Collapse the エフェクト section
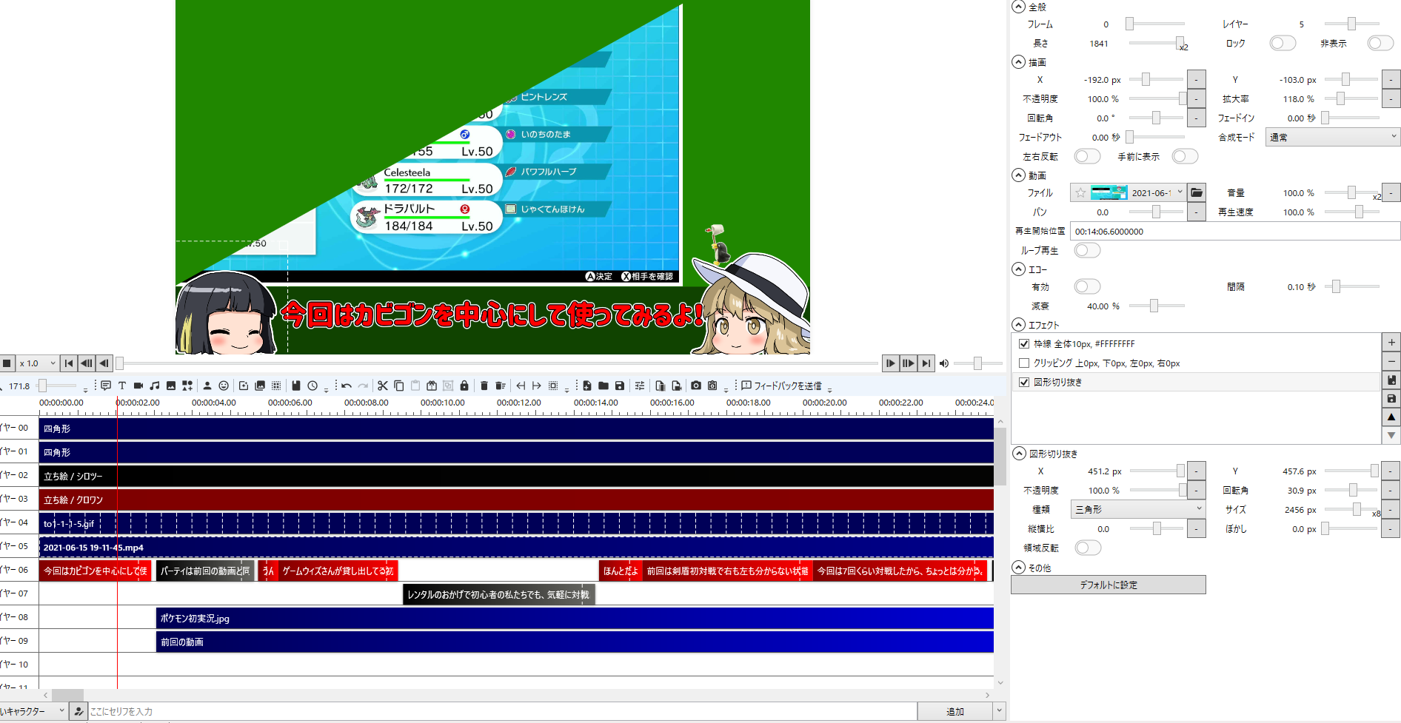 (1019, 325)
